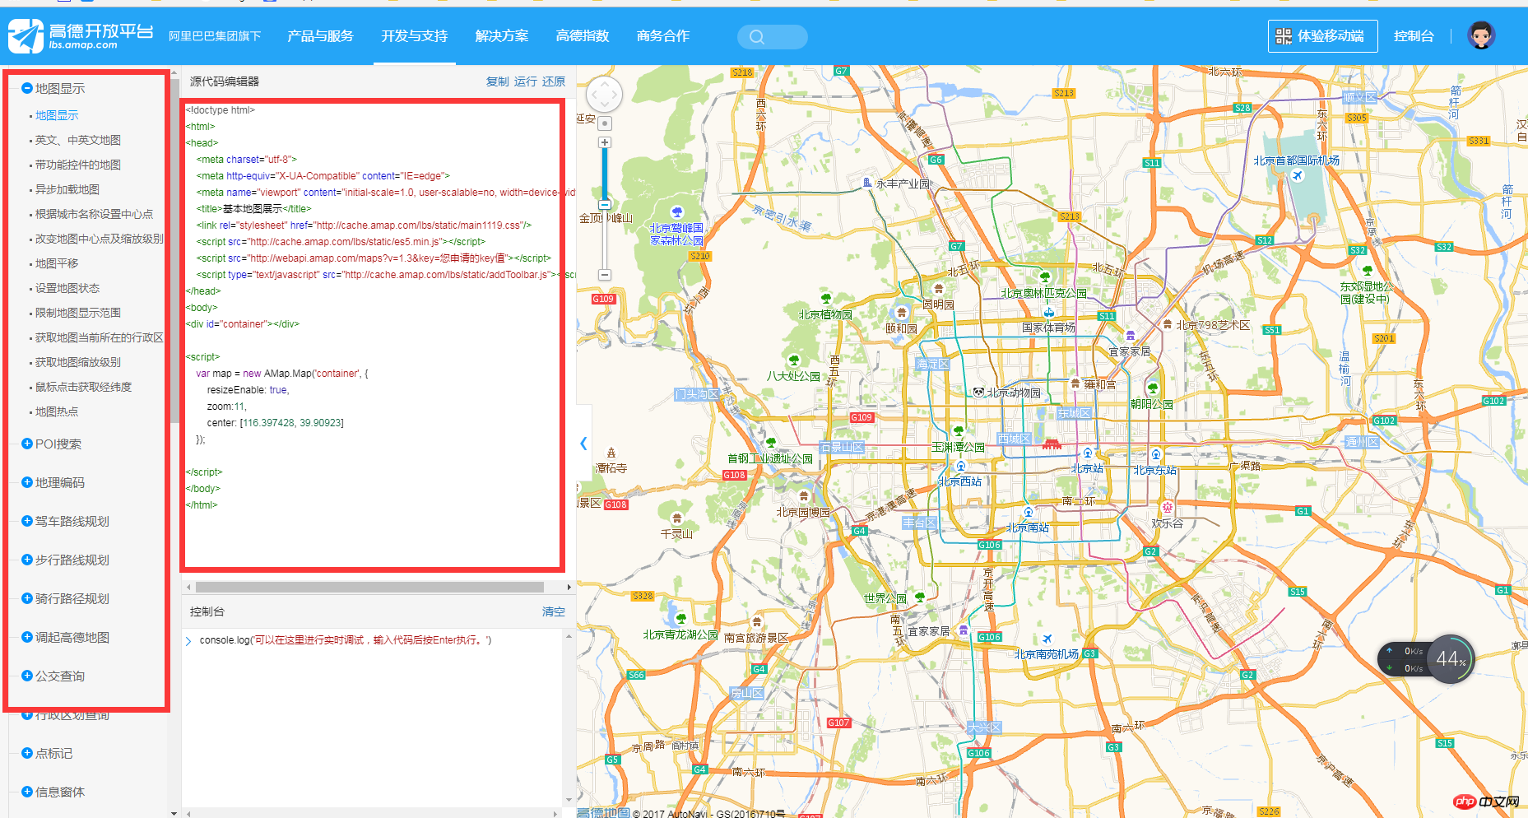Click 清空 to clear the console
The width and height of the screenshot is (1528, 818).
click(x=553, y=611)
